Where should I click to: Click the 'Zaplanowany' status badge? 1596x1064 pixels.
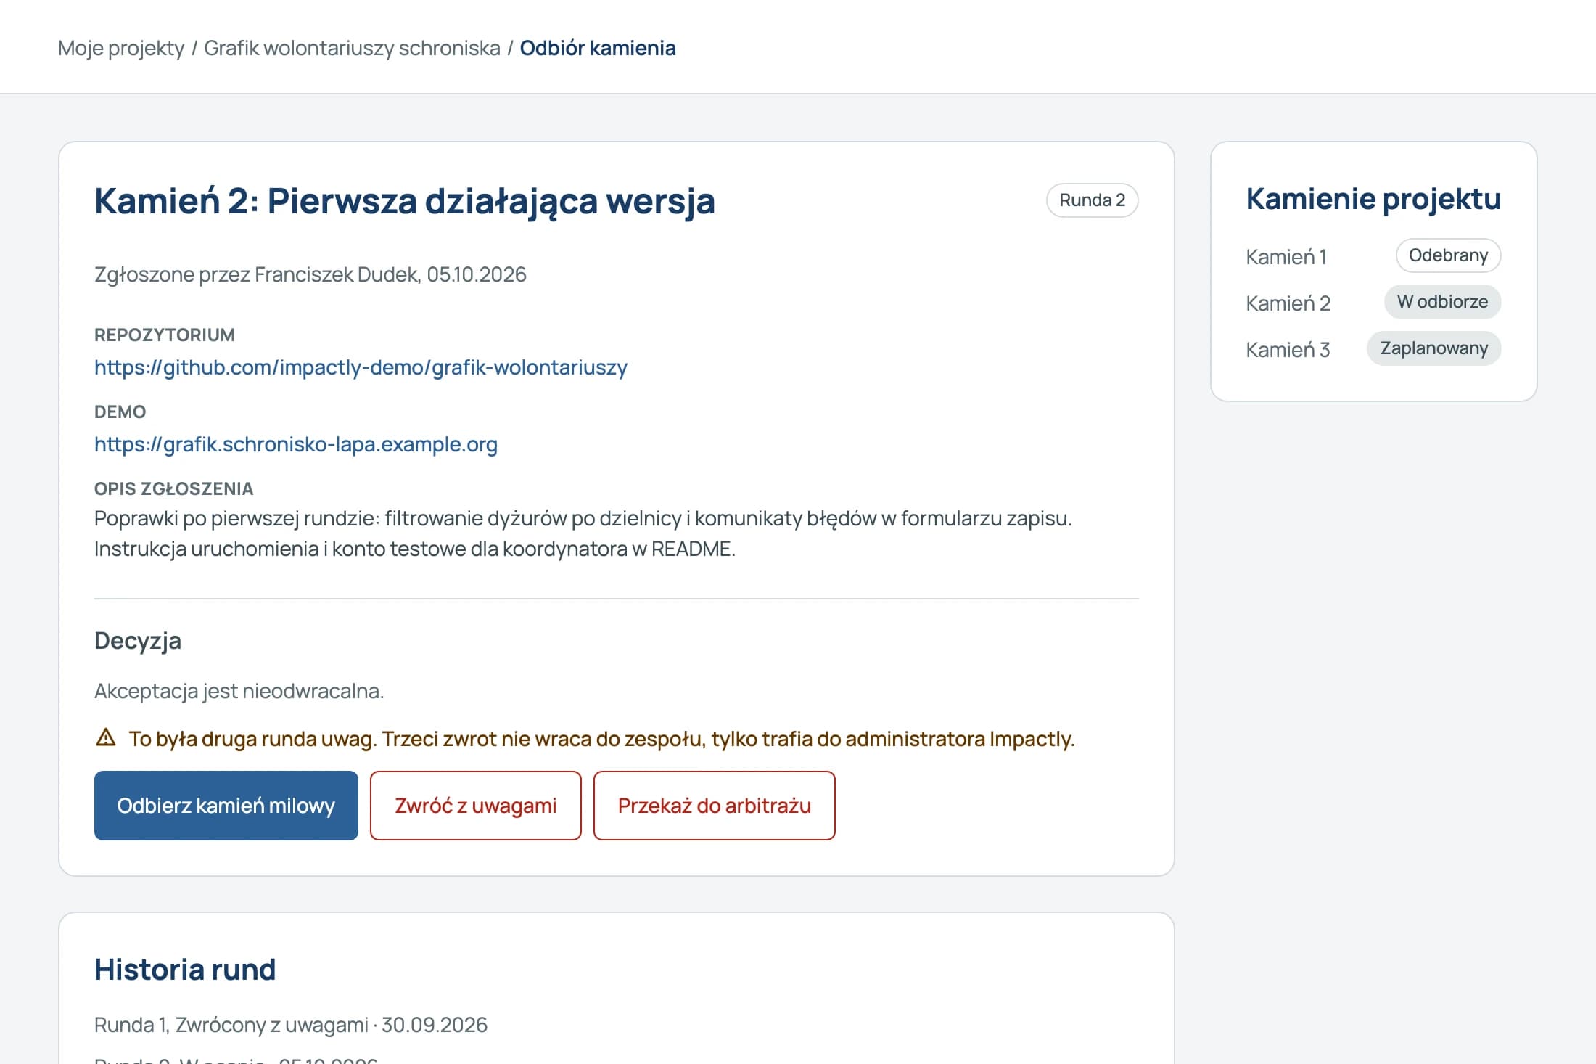click(x=1433, y=348)
